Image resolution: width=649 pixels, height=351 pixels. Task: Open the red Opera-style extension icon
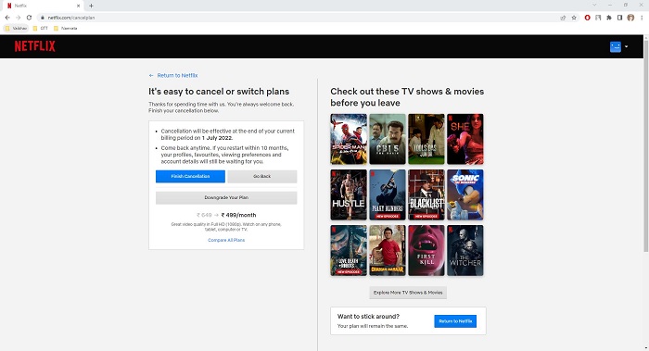(587, 18)
